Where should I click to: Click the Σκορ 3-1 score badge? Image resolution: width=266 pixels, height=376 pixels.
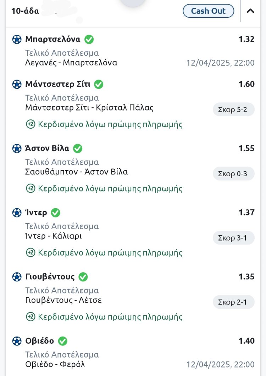pos(233,238)
